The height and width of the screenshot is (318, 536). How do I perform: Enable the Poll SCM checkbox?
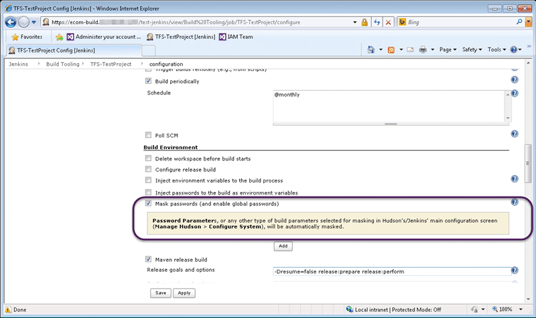[148, 136]
